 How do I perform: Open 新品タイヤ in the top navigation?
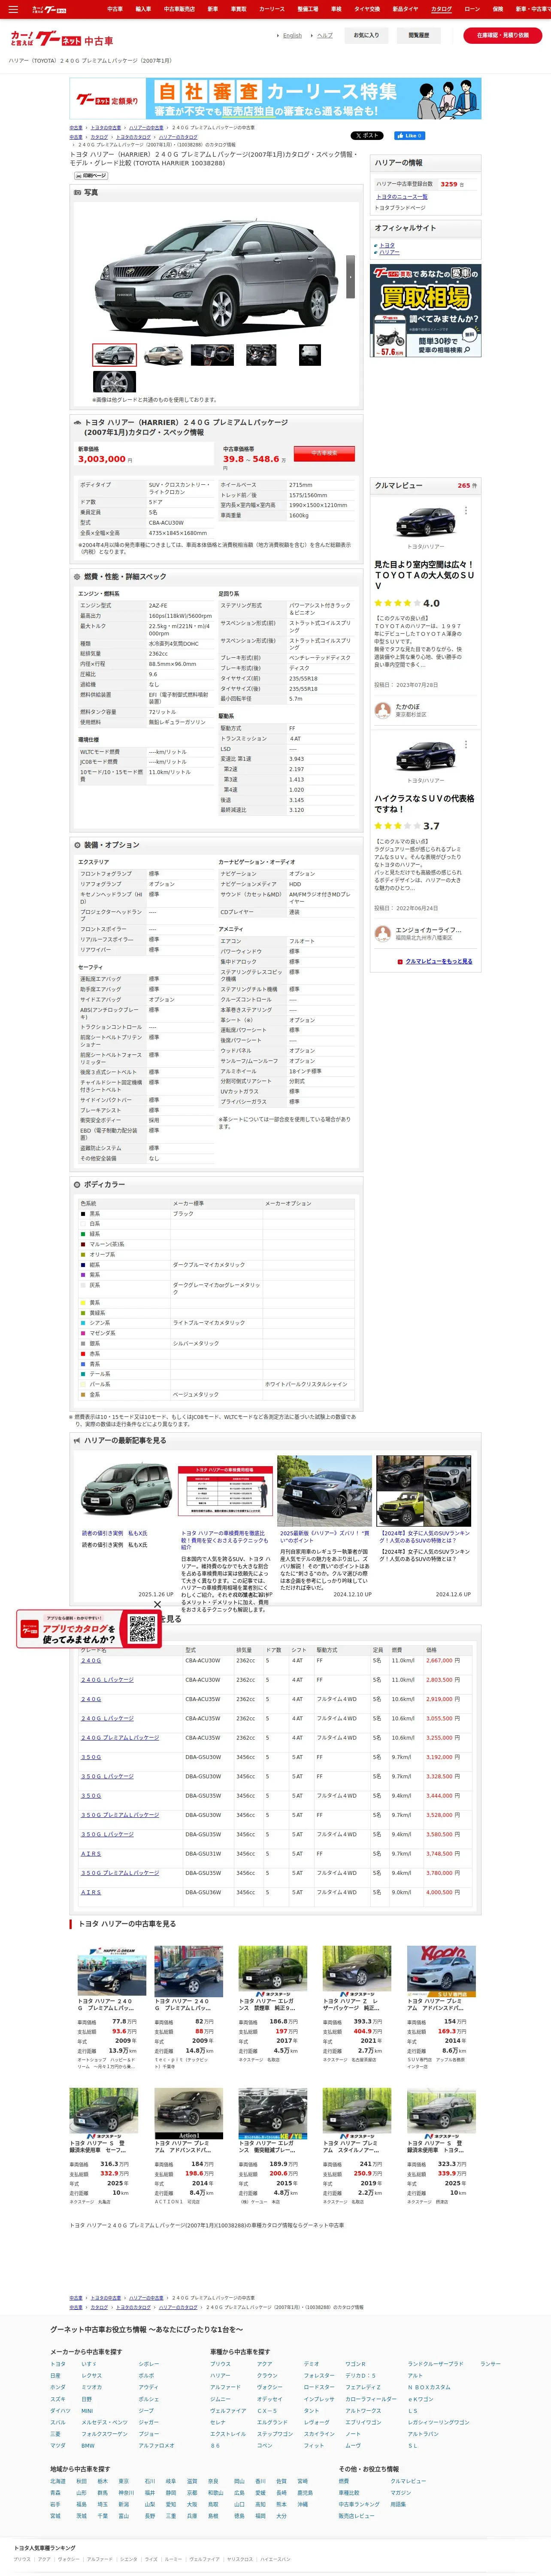(x=405, y=9)
